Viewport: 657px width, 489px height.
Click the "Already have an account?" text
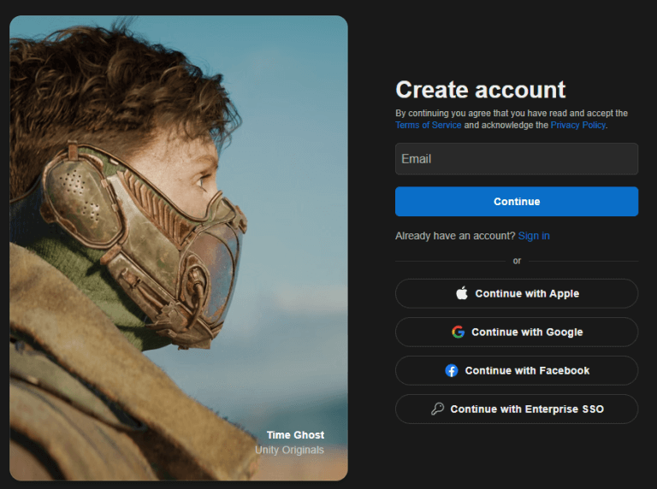pyautogui.click(x=455, y=236)
